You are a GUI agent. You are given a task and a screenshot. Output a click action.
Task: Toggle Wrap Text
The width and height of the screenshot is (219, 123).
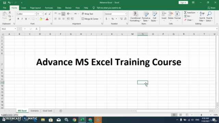point(88,14)
